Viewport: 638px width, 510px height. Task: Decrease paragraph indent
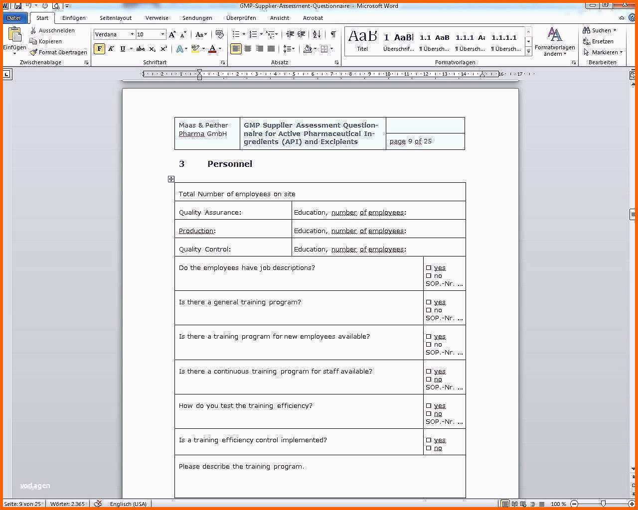tap(290, 34)
